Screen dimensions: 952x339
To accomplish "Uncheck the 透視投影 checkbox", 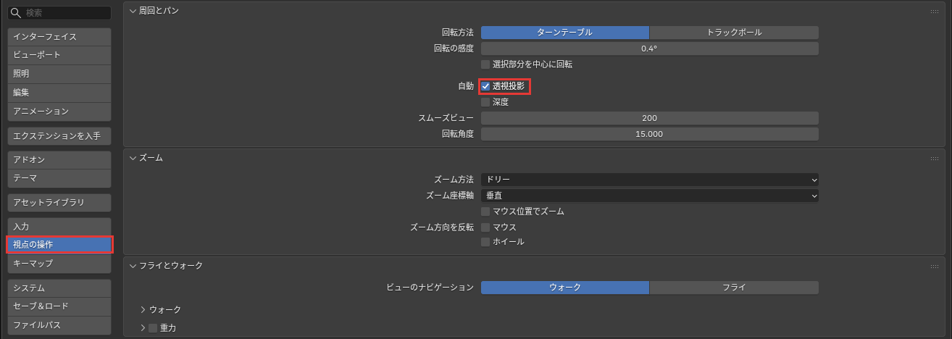I will [485, 86].
